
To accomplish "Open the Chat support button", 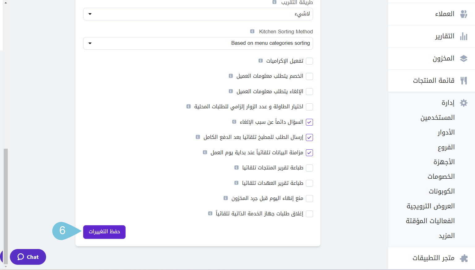I will 28,257.
